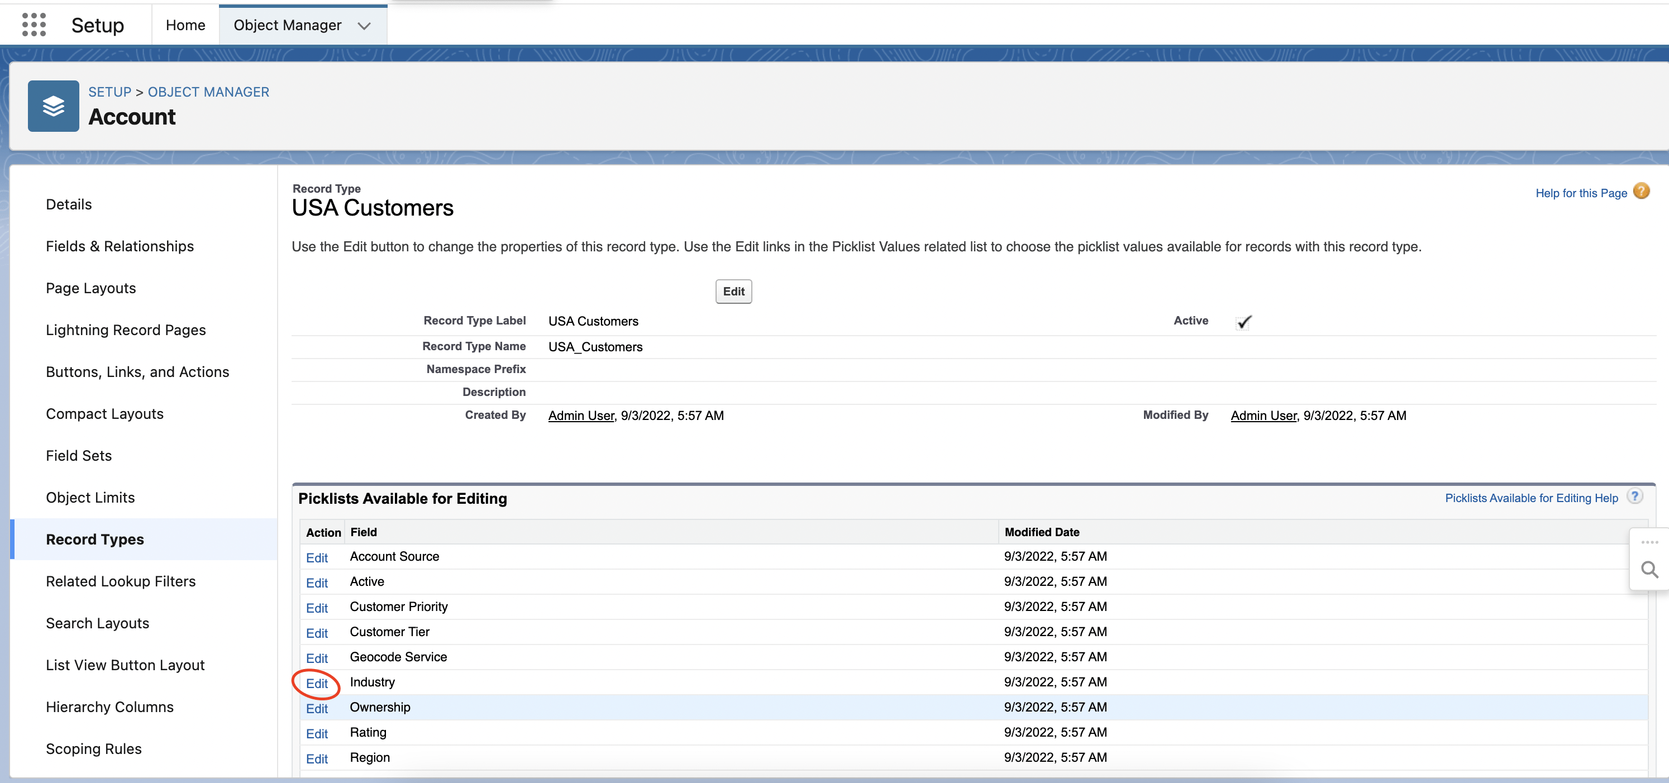Viewport: 1669px width, 783px height.
Task: Switch to the Home tab
Action: point(185,25)
